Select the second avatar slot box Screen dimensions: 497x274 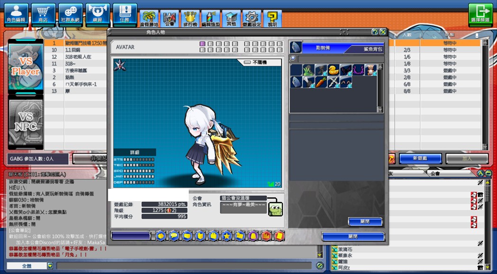point(211,44)
